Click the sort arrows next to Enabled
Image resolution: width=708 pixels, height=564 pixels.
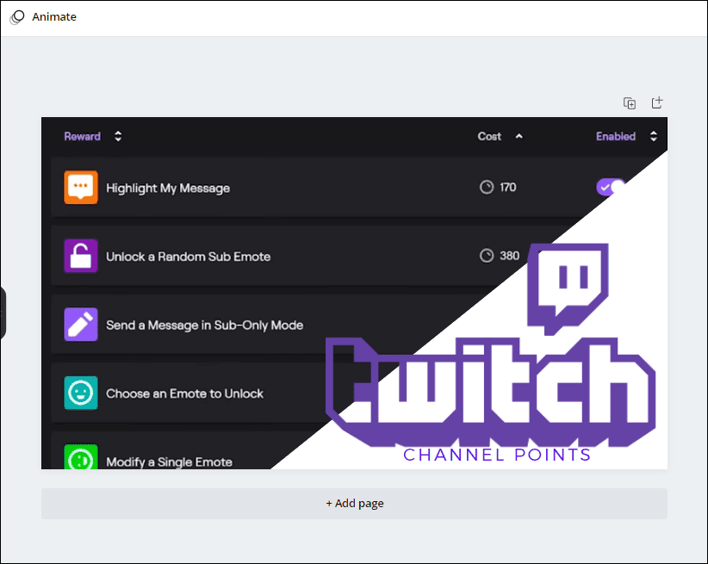(x=654, y=136)
